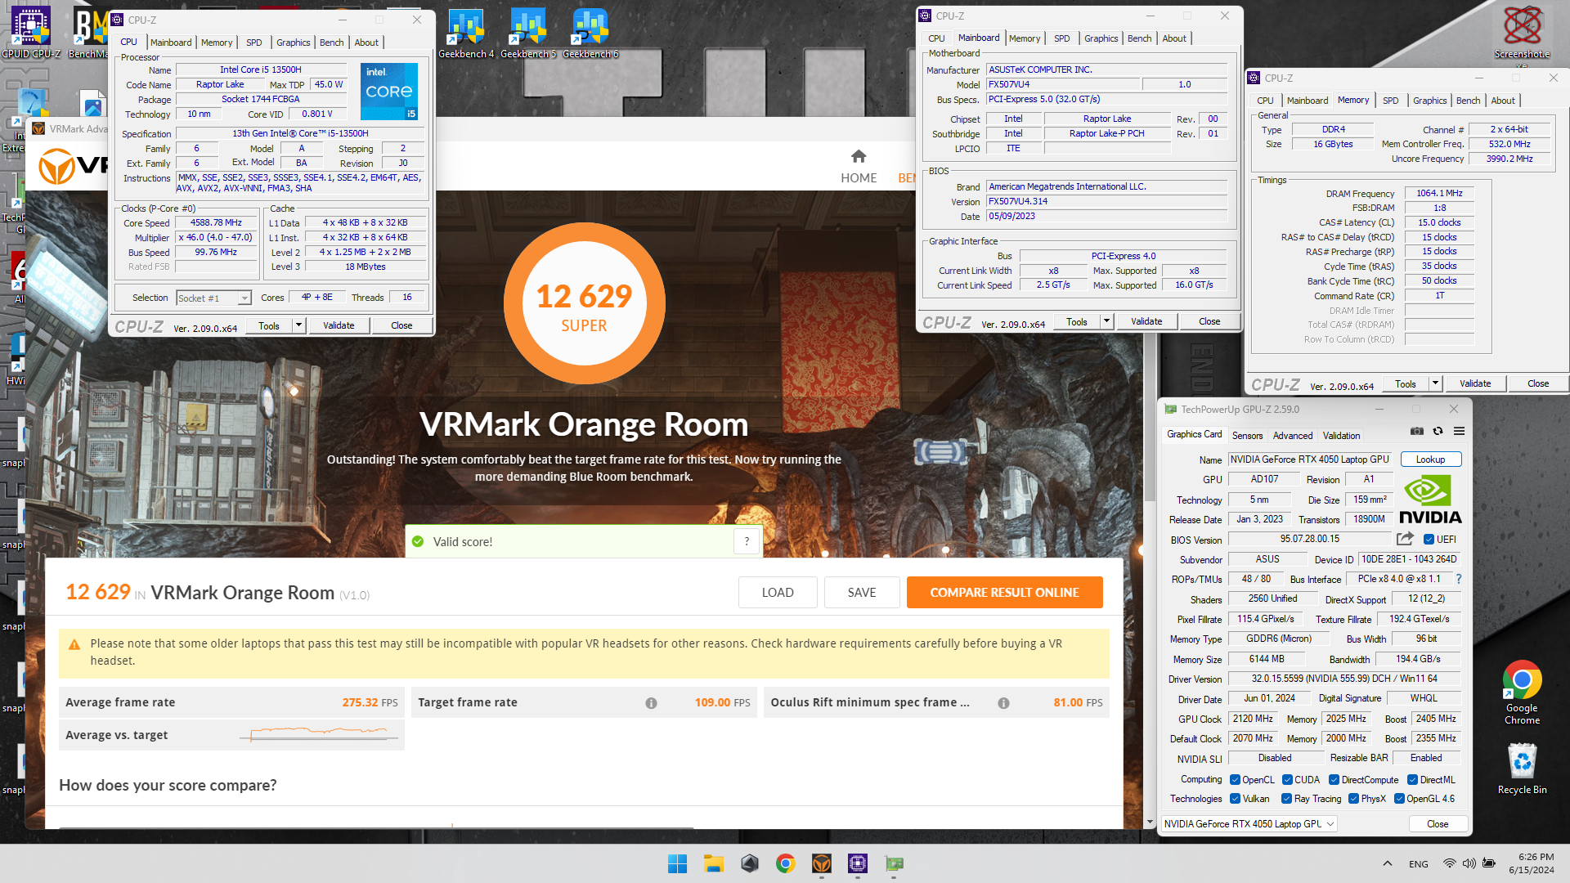Open the Socket #1 selection dropdown

[214, 298]
